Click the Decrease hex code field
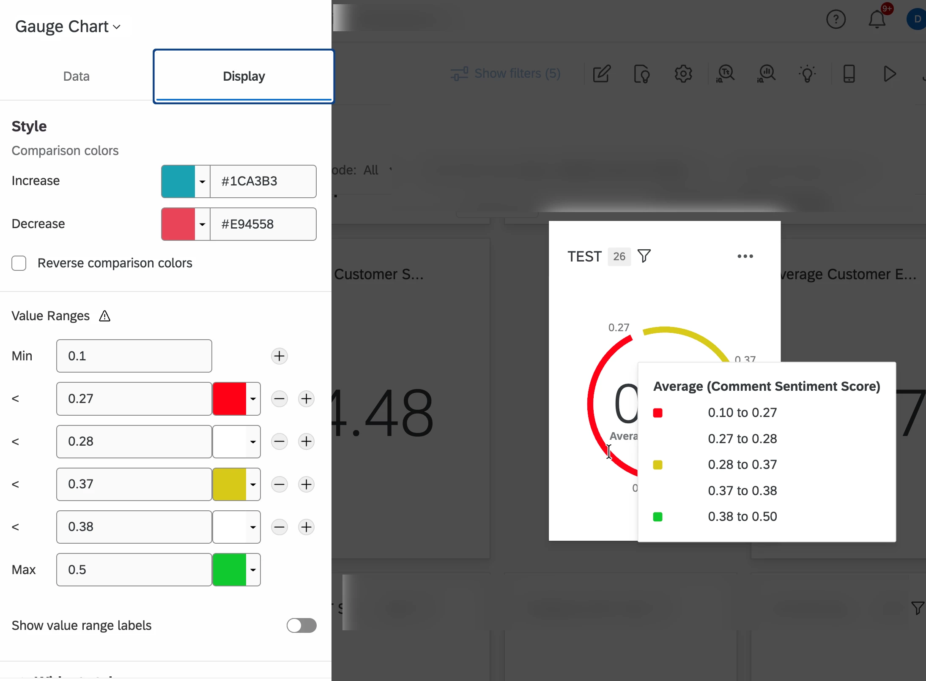This screenshot has height=681, width=926. [x=263, y=224]
